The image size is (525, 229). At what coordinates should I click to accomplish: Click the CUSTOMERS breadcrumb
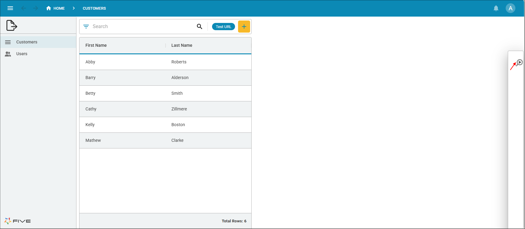94,8
